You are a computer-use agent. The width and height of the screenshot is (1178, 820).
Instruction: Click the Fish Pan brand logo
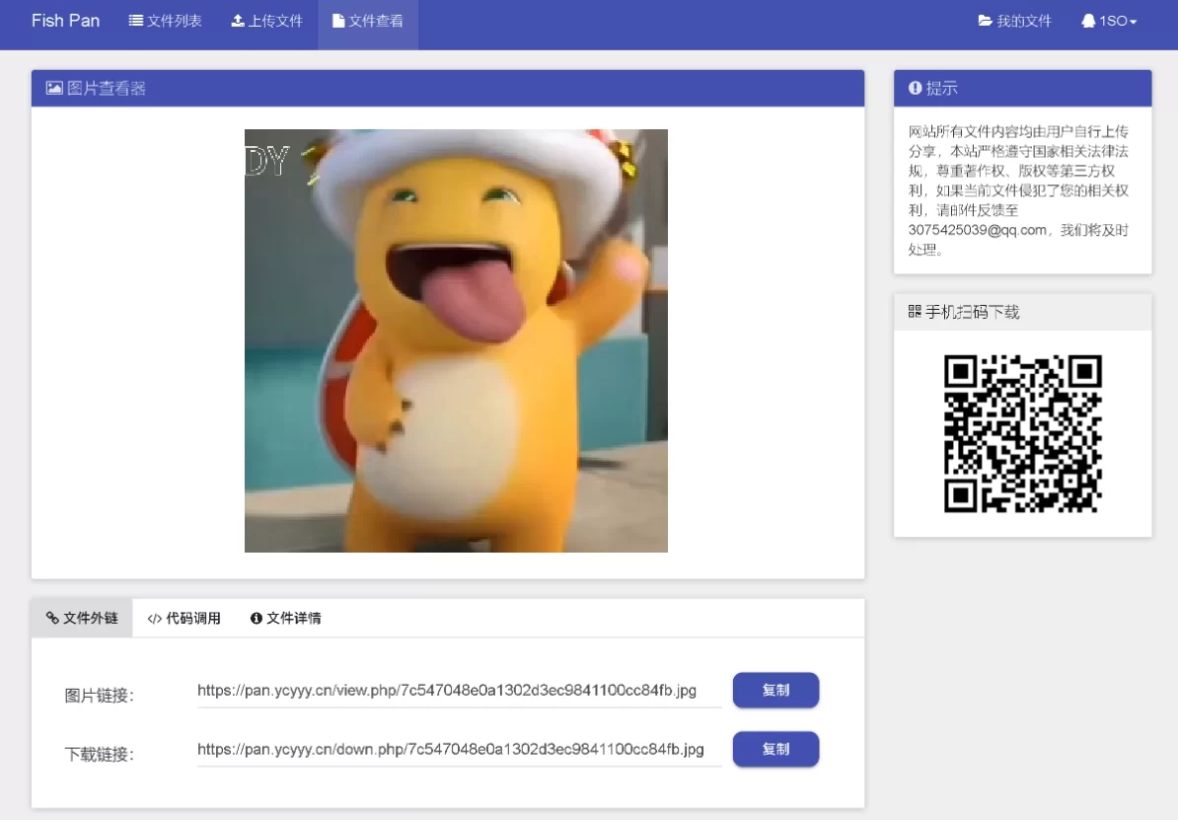point(65,21)
